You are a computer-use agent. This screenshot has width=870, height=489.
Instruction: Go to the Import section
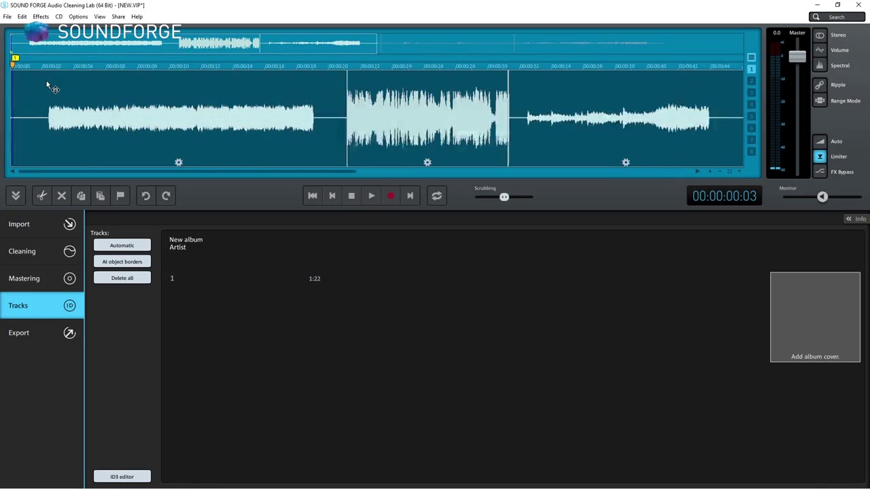click(x=42, y=224)
